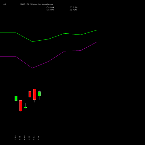Click the chart title containing 'CE Options'

click(x=37, y=4)
